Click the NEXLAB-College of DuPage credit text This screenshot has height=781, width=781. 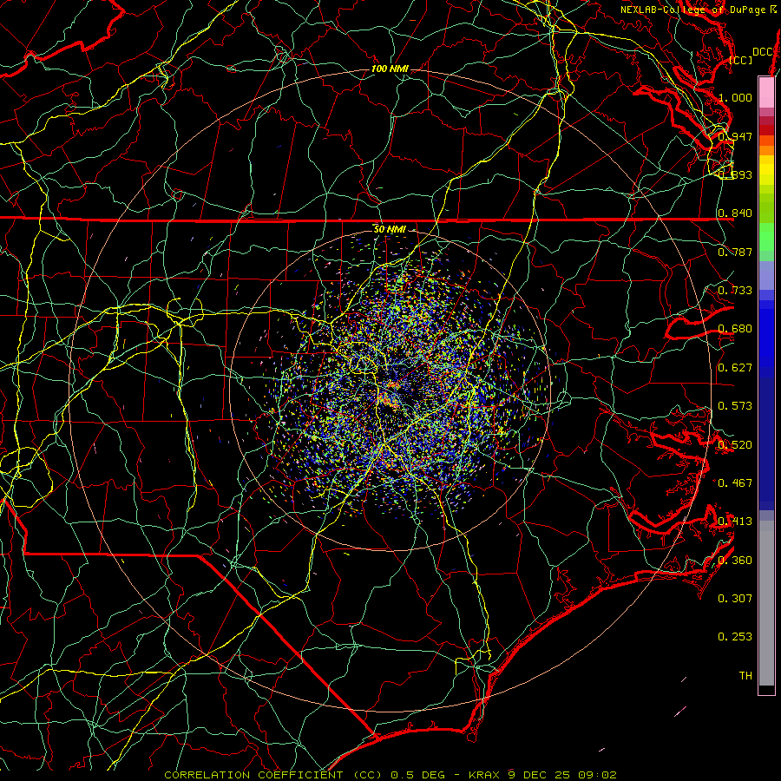click(692, 10)
